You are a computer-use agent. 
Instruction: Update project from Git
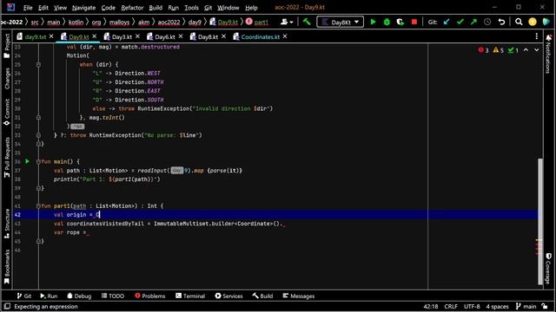point(447,22)
